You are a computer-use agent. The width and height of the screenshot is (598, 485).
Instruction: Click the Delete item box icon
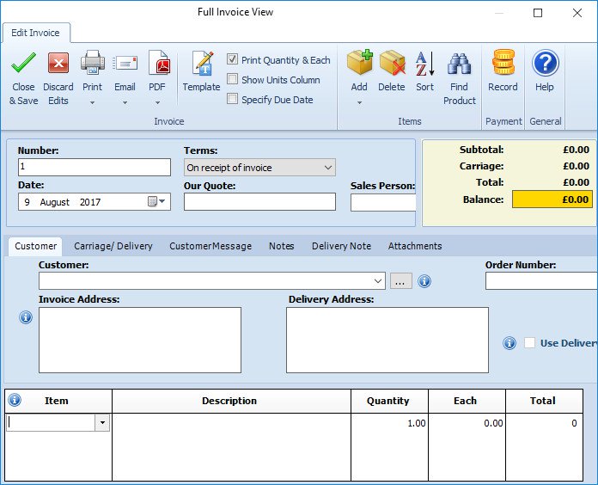[392, 64]
